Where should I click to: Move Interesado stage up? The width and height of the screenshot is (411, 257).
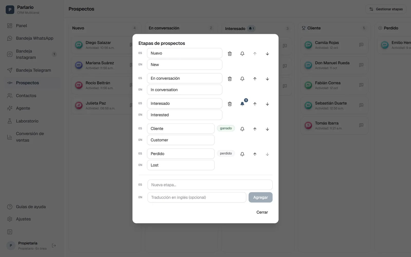pyautogui.click(x=255, y=104)
